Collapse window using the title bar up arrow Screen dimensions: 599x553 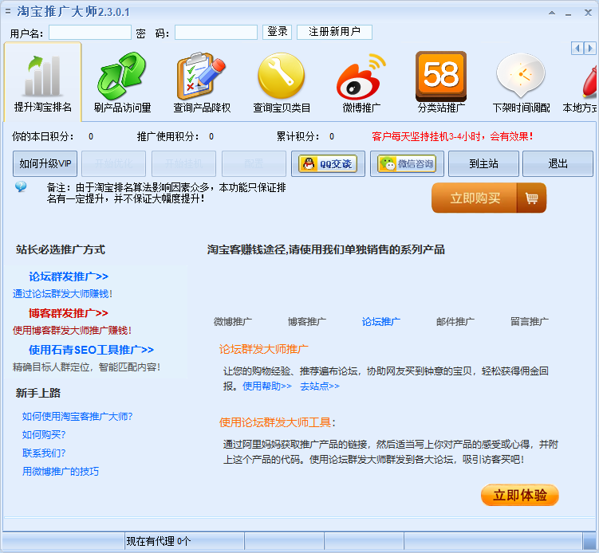tap(552, 13)
